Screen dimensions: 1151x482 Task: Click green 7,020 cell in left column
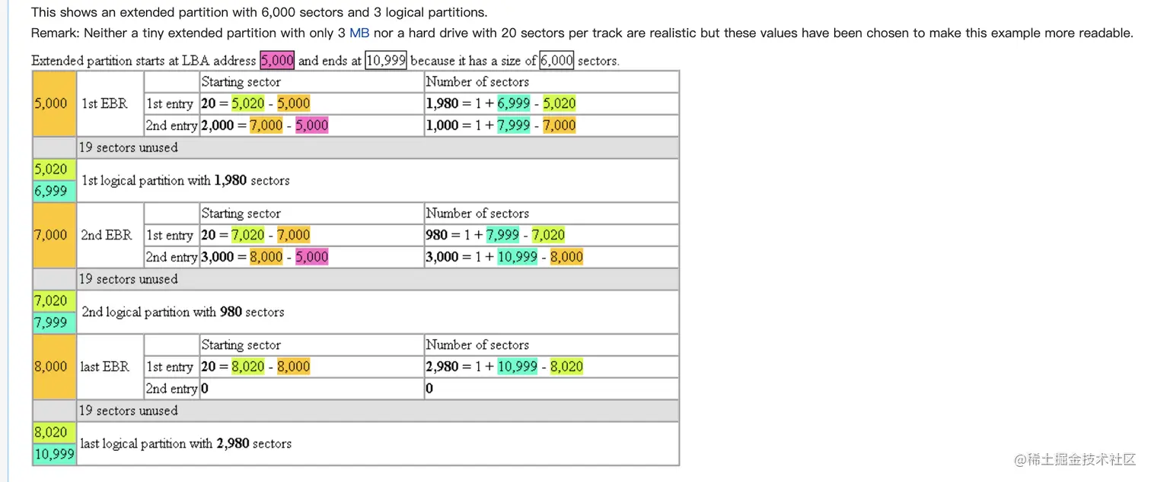point(54,301)
